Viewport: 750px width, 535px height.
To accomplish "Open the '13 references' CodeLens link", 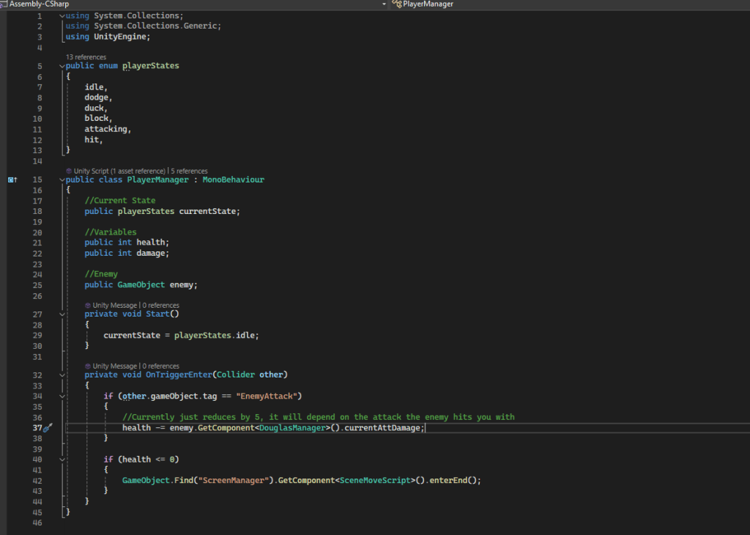I will [86, 57].
